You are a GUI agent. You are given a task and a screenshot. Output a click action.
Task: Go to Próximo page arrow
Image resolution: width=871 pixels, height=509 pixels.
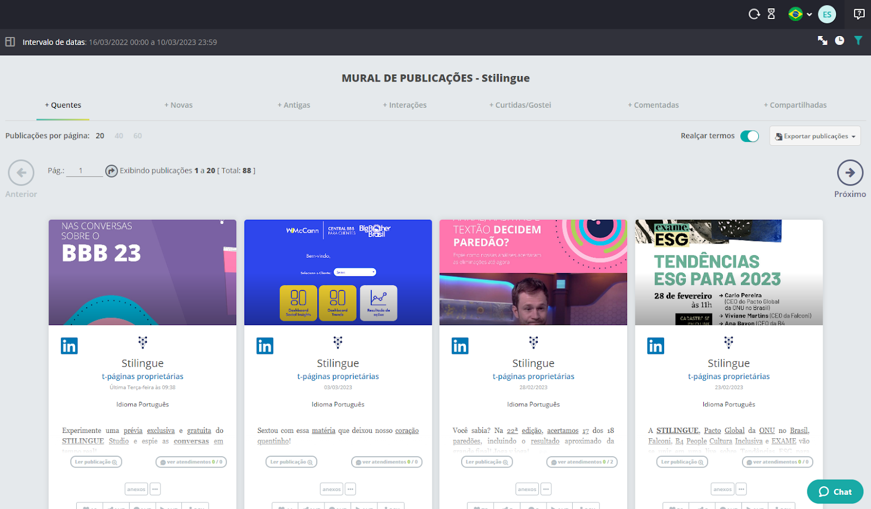pos(850,173)
